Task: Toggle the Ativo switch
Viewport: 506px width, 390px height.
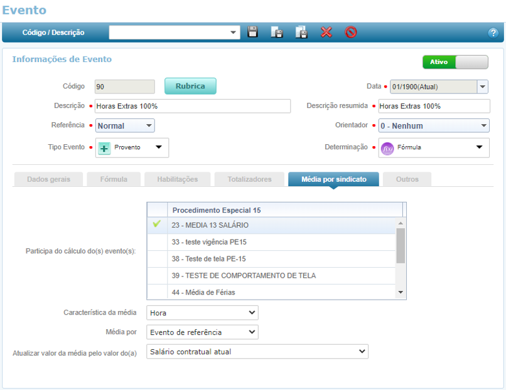Action: [455, 62]
